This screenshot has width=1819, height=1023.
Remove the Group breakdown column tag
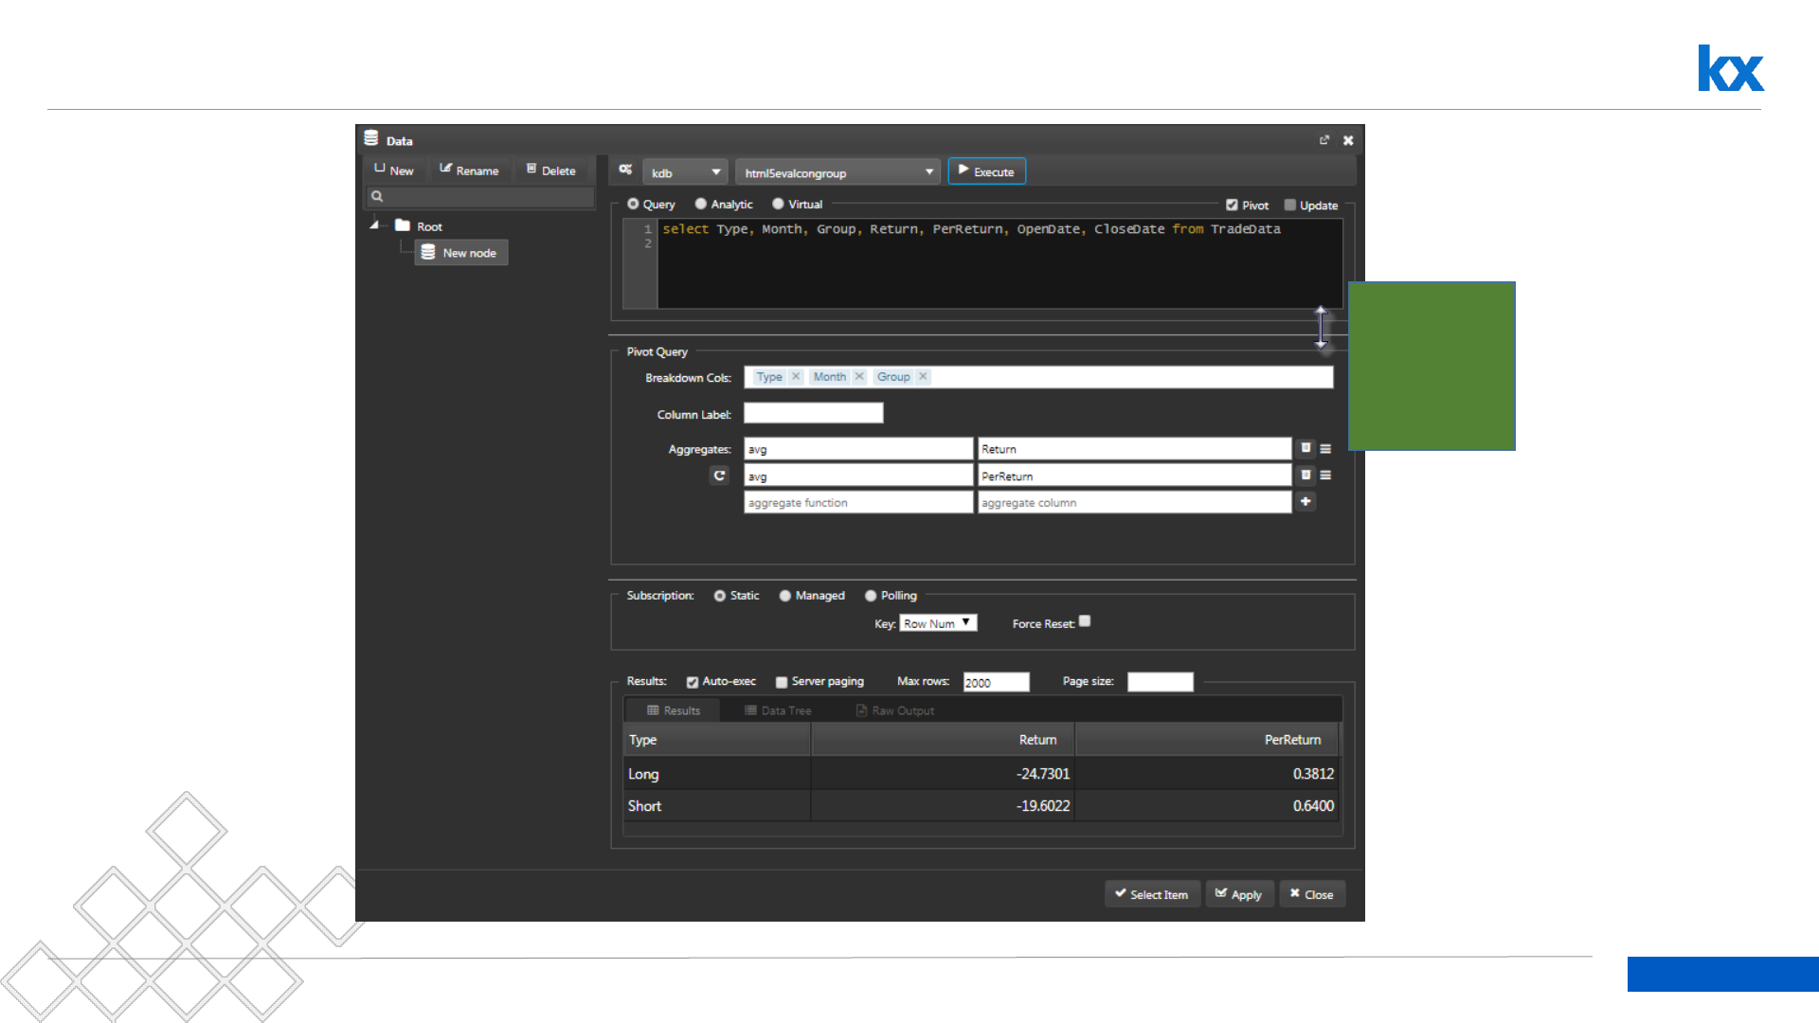click(923, 377)
